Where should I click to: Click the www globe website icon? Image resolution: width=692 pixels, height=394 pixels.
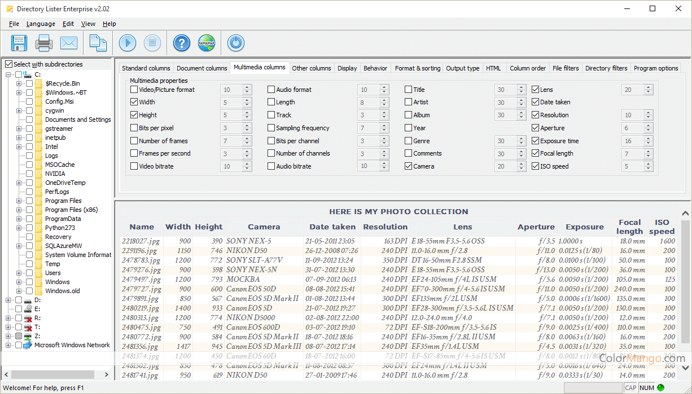pos(207,43)
